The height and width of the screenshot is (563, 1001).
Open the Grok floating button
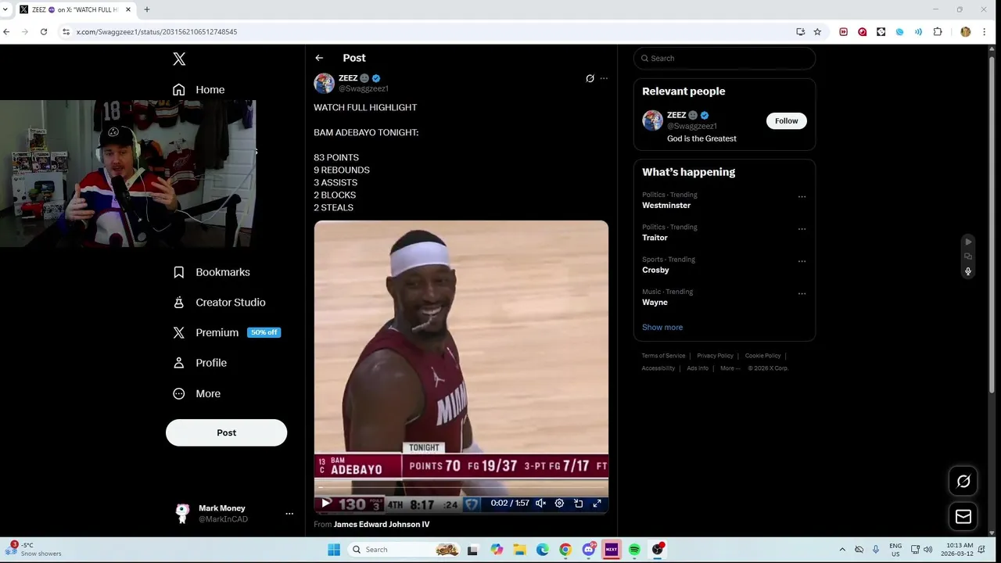(963, 482)
